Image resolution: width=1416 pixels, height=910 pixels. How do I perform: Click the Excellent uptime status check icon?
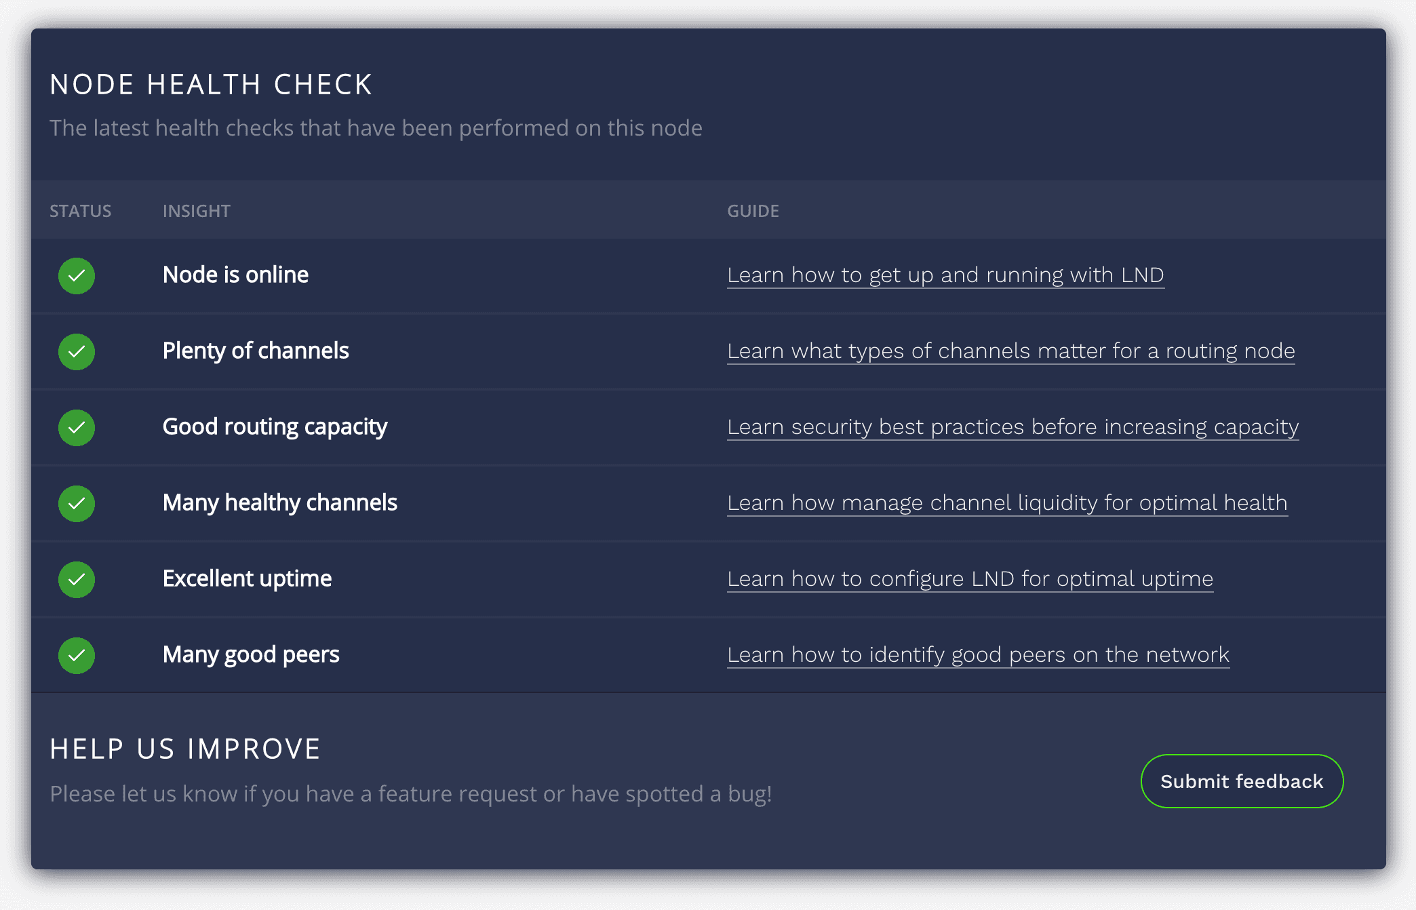pyautogui.click(x=76, y=580)
